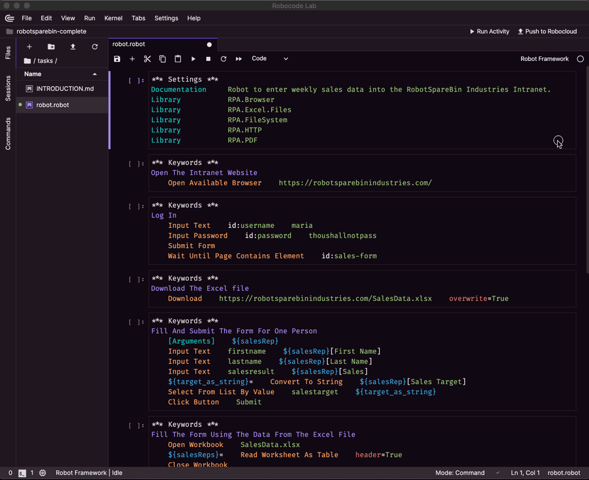Paste cell using the clipboard icon
The image size is (589, 480).
tap(178, 59)
